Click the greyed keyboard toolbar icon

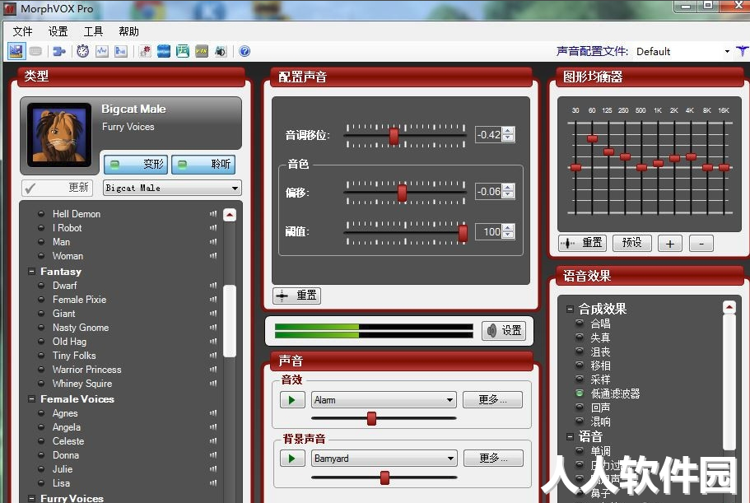tap(36, 51)
